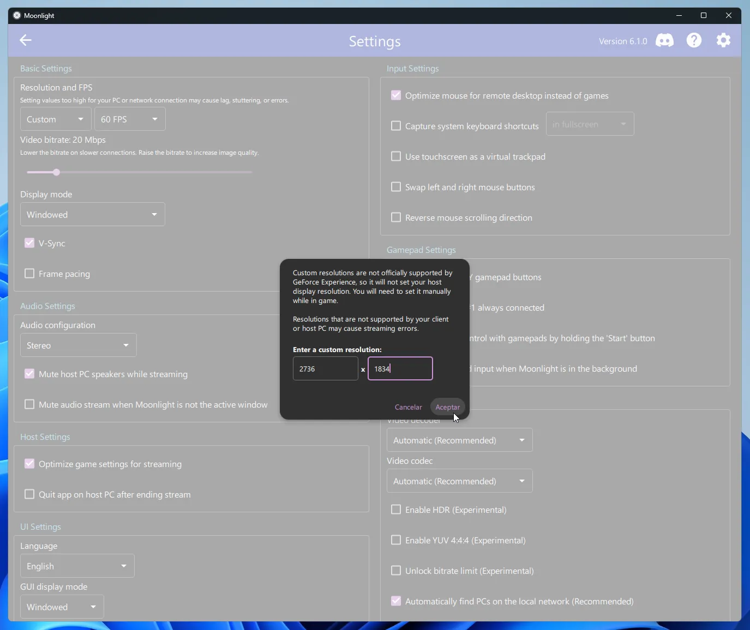Enable HDR (Experimental) checkbox

point(396,510)
